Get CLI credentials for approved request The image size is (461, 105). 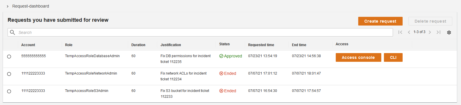pyautogui.click(x=393, y=57)
